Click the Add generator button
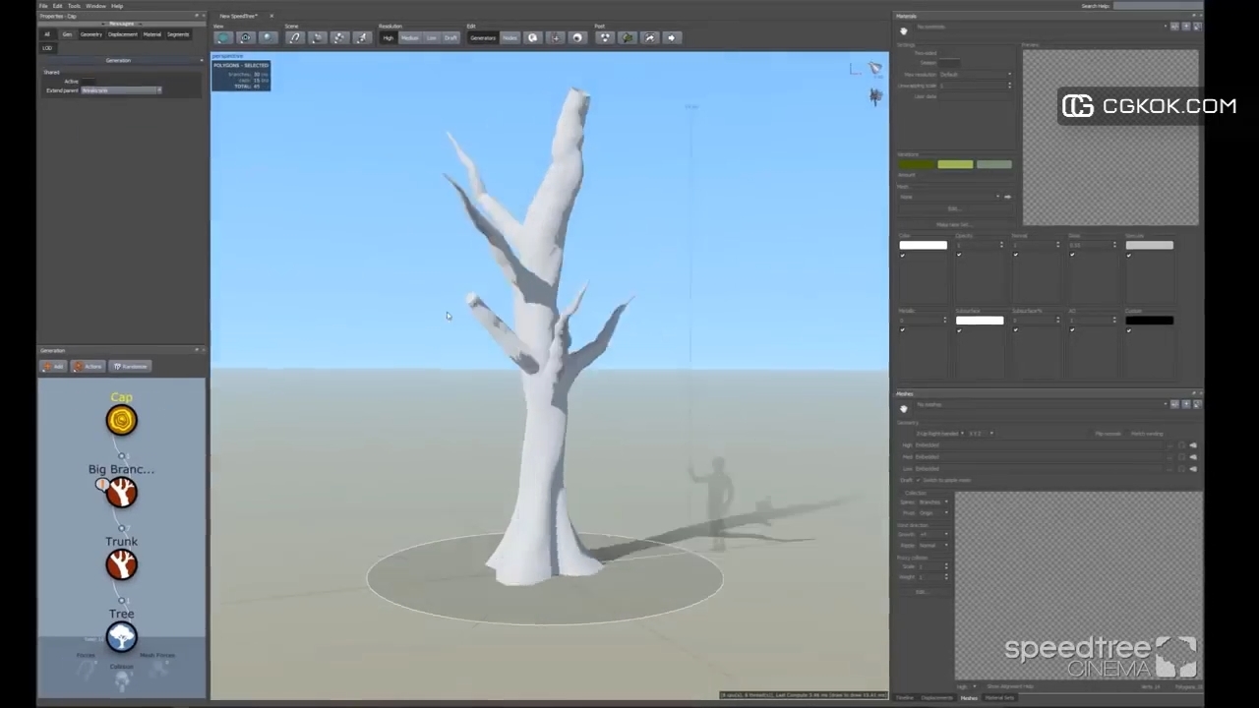Image resolution: width=1259 pixels, height=708 pixels. pos(53,367)
